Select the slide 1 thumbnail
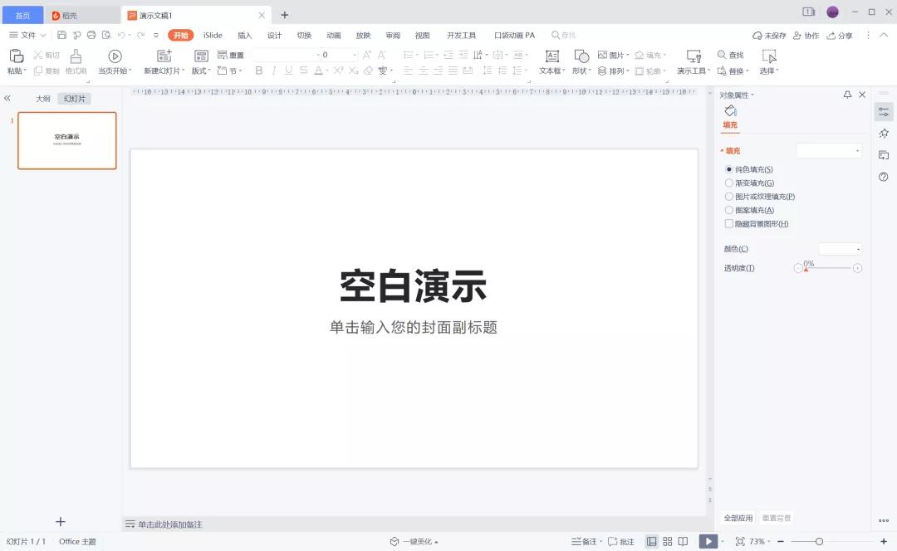 (66, 140)
